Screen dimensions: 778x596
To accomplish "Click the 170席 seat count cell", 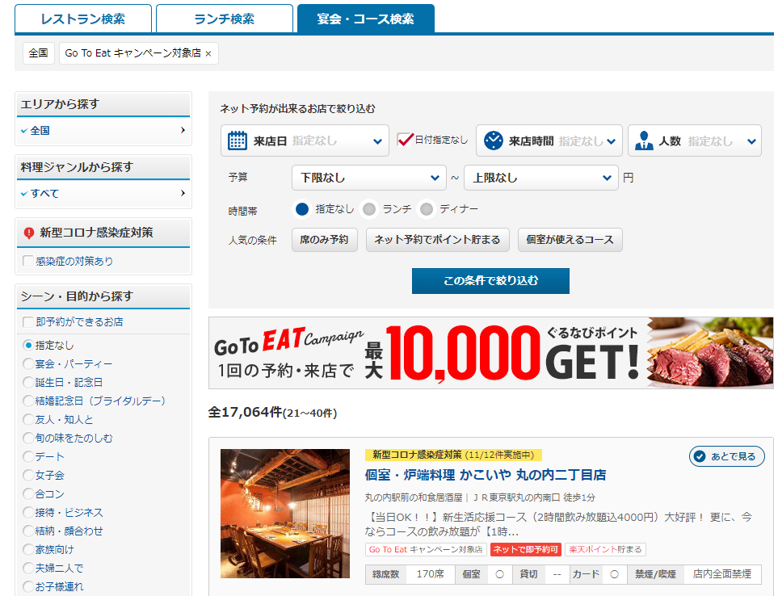I will pos(430,574).
